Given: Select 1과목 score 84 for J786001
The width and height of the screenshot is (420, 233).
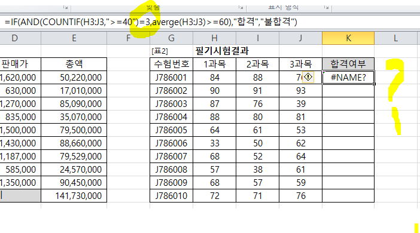Looking at the screenshot, I should pyautogui.click(x=214, y=77).
